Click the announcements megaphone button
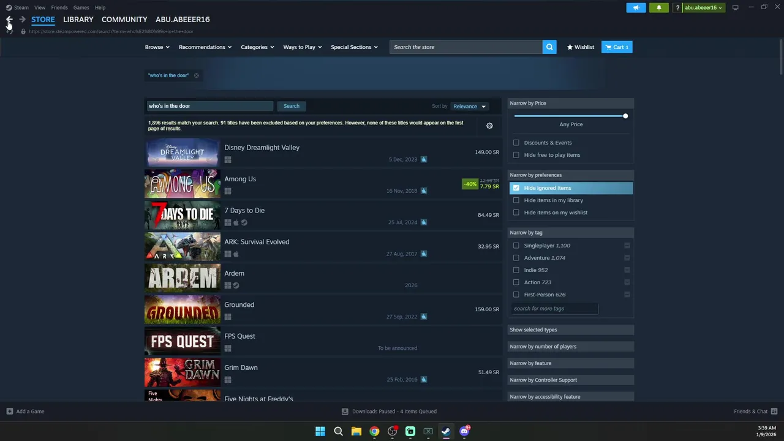 pos(636,7)
